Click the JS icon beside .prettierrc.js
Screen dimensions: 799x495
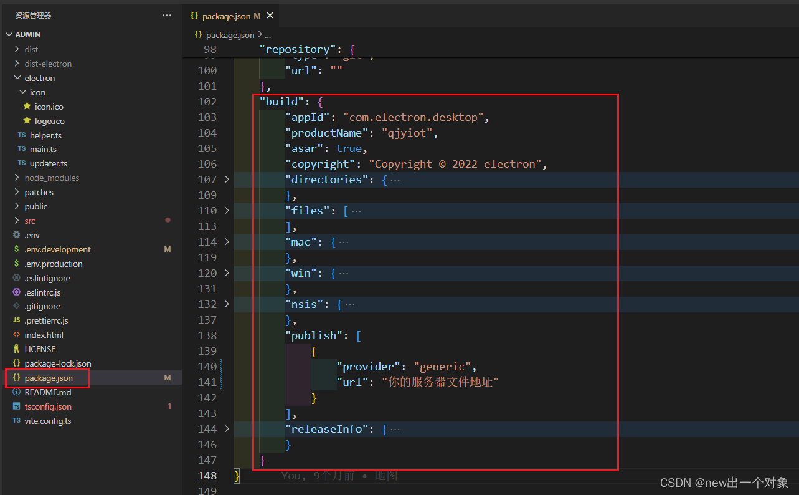[17, 320]
